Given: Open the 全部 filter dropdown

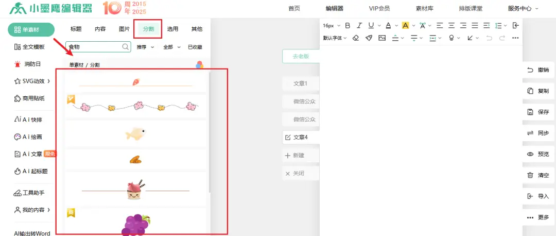Looking at the screenshot, I should tap(171, 47).
